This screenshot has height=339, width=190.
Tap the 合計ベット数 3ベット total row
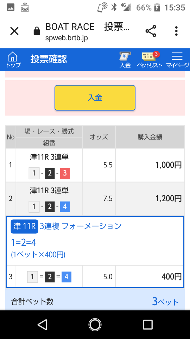click(x=95, y=301)
